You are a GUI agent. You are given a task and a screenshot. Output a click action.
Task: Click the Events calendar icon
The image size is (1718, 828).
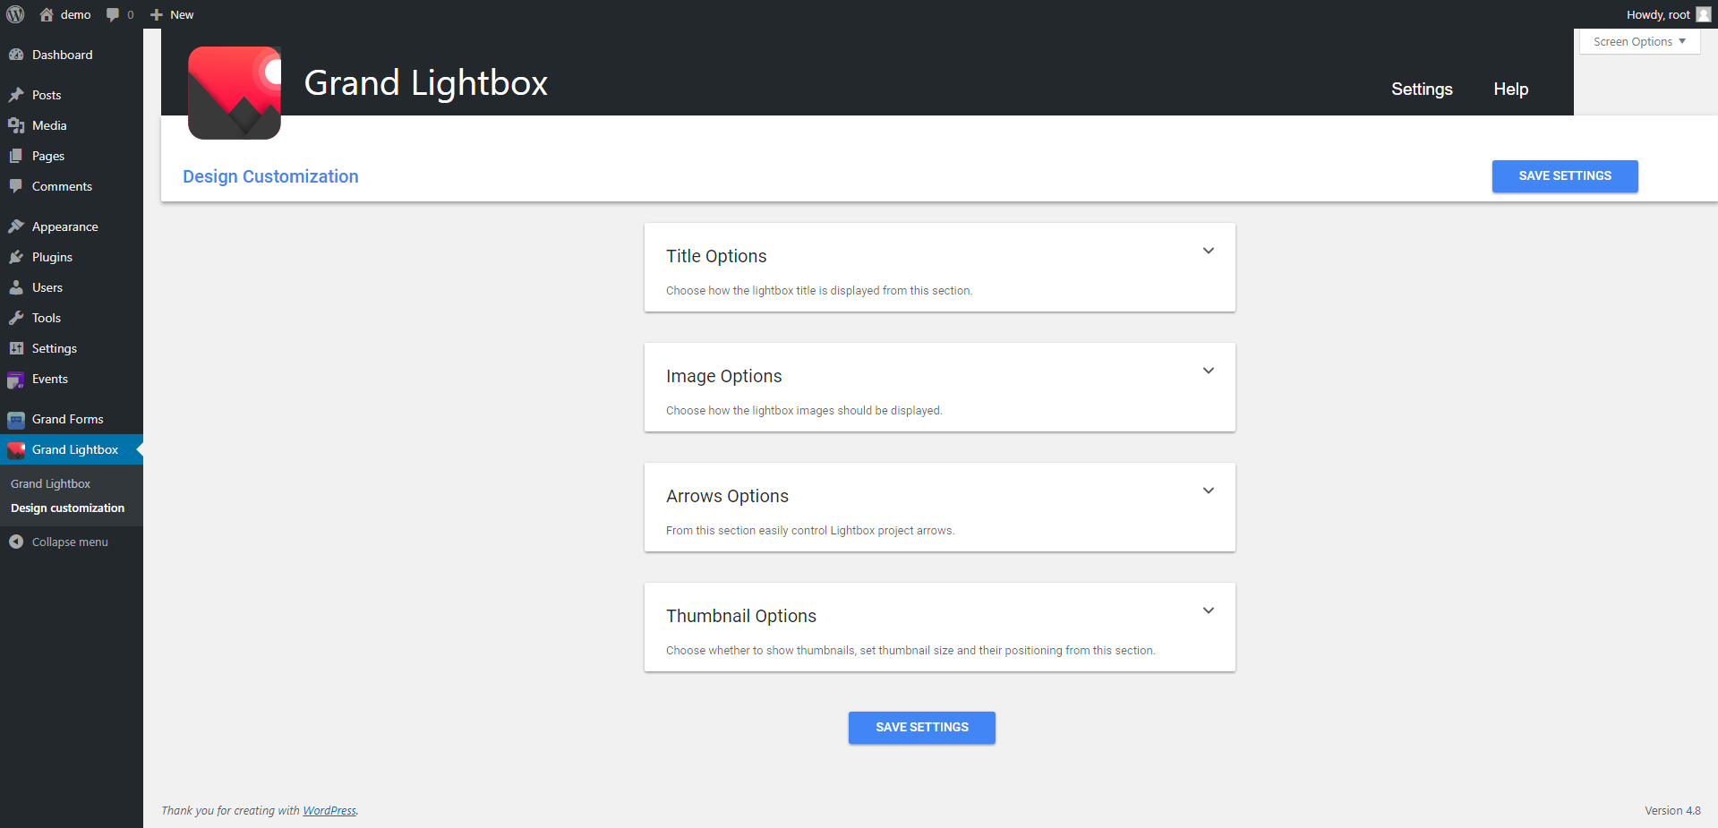pyautogui.click(x=16, y=380)
